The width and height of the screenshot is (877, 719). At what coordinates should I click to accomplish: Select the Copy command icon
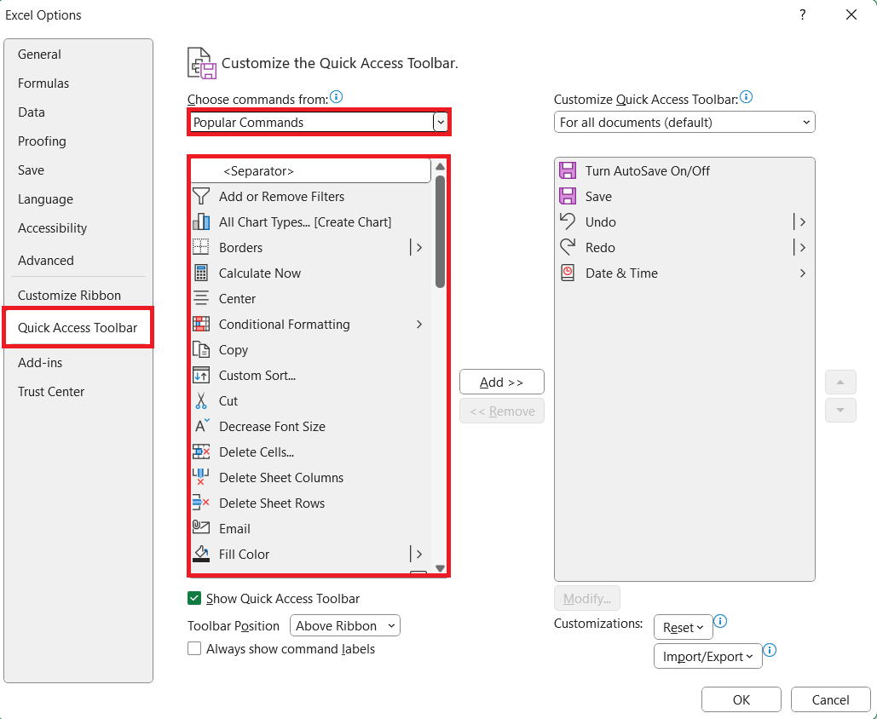(x=201, y=350)
